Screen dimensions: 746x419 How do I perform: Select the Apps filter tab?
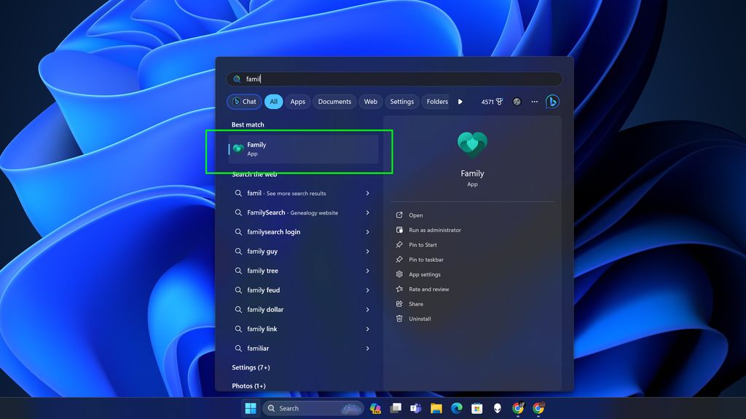pos(297,102)
